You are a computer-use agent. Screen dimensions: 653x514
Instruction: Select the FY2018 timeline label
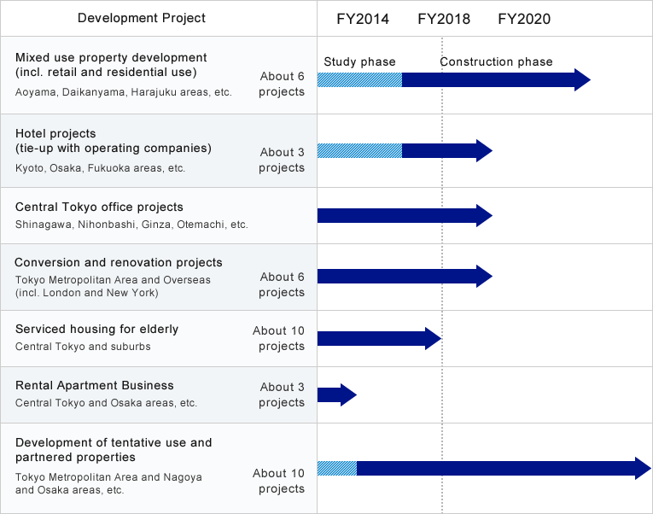coord(444,19)
